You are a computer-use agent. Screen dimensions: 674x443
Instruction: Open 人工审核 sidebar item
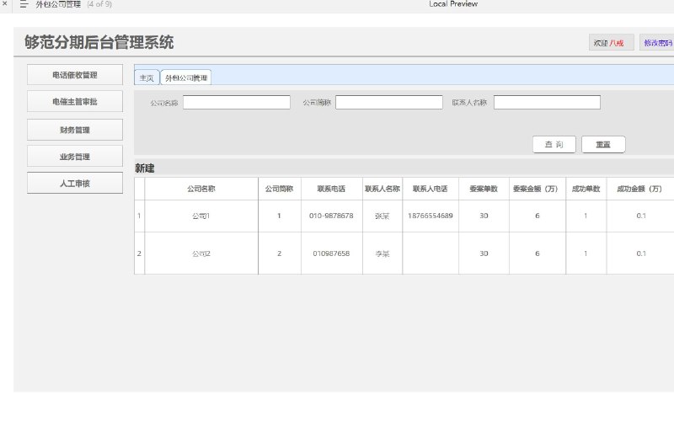coord(75,183)
